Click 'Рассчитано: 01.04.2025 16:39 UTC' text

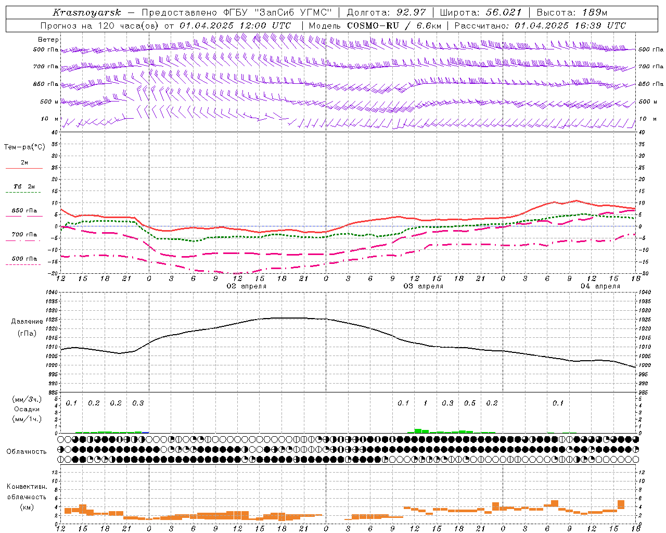tap(540, 26)
